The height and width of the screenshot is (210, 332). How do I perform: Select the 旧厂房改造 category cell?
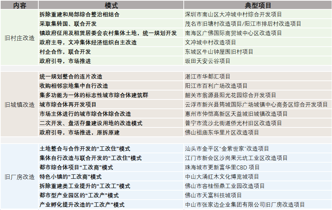(19, 177)
